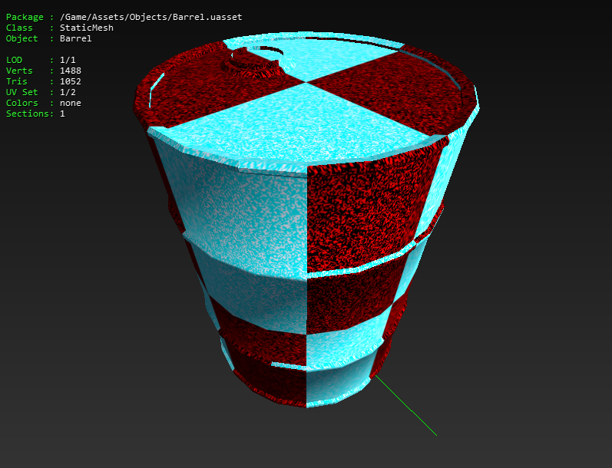The height and width of the screenshot is (468, 612).
Task: Click the Verts count 1488
Action: [x=70, y=71]
